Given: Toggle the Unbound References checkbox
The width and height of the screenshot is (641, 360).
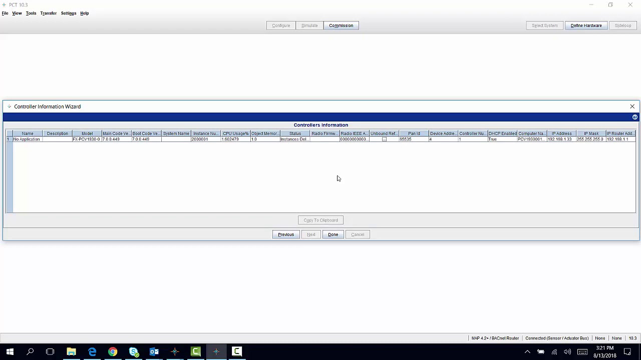Looking at the screenshot, I should point(384,139).
